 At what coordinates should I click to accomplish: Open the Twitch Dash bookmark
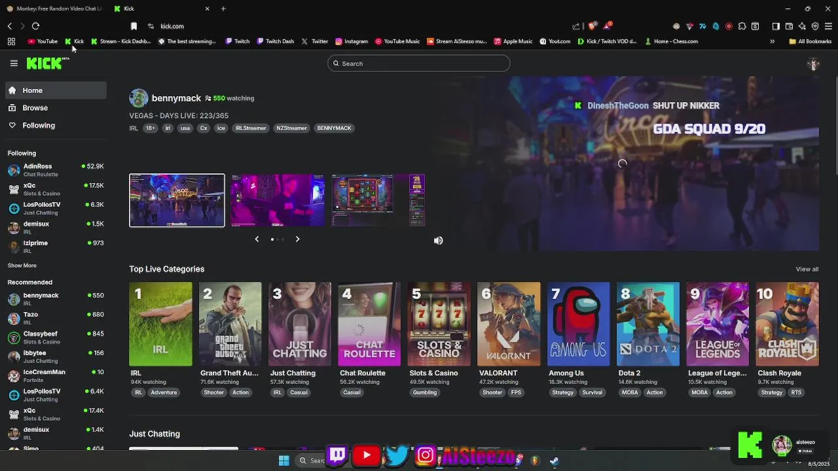276,41
